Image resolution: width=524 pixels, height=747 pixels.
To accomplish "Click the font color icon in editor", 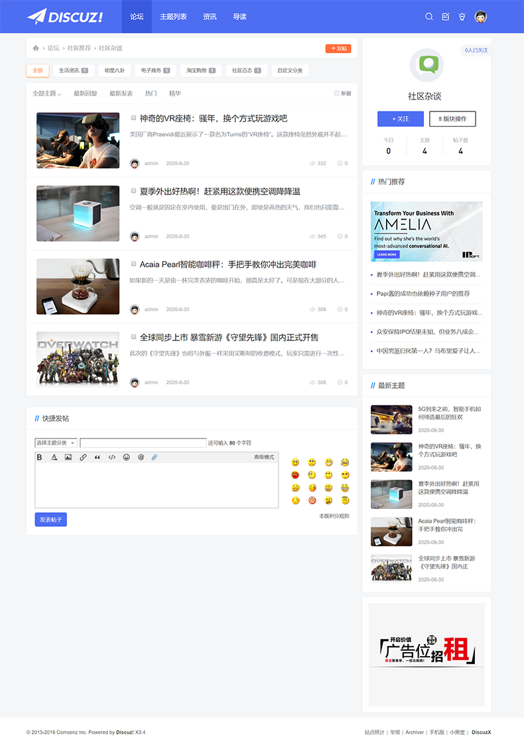I will point(54,457).
